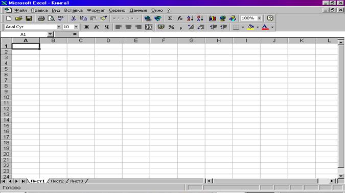Image resolution: width=345 pixels, height=193 pixels.
Task: Open the Правка menu
Action: [x=39, y=10]
